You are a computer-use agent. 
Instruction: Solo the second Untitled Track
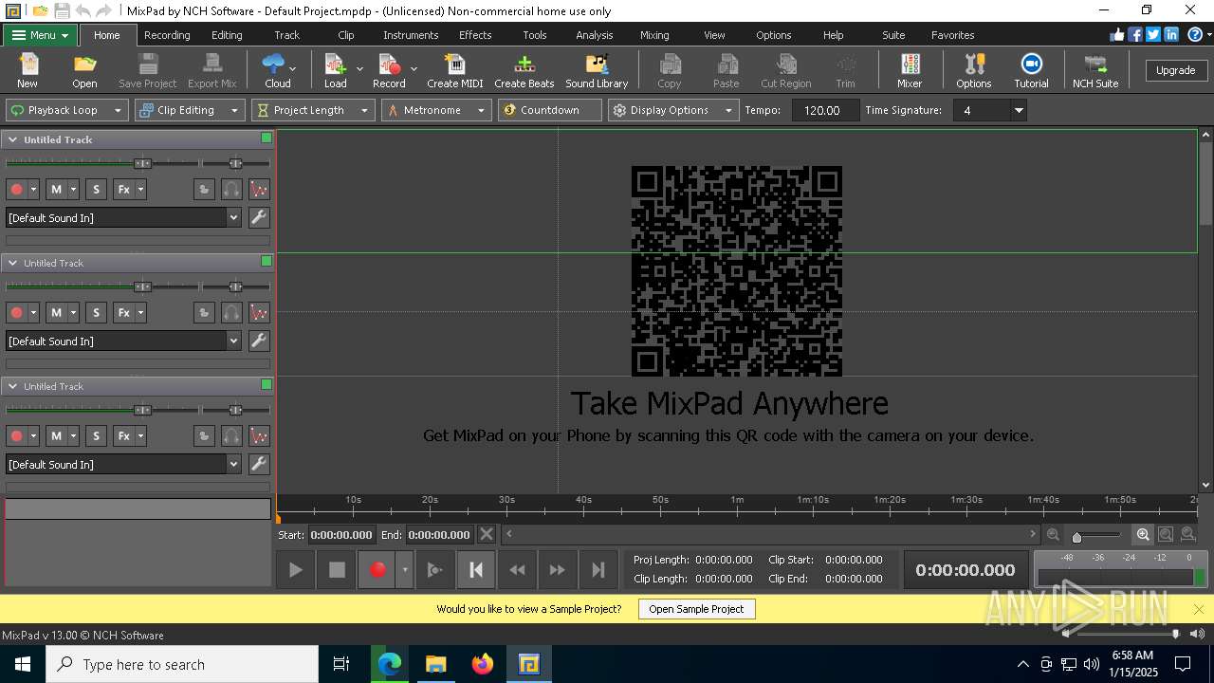click(96, 312)
